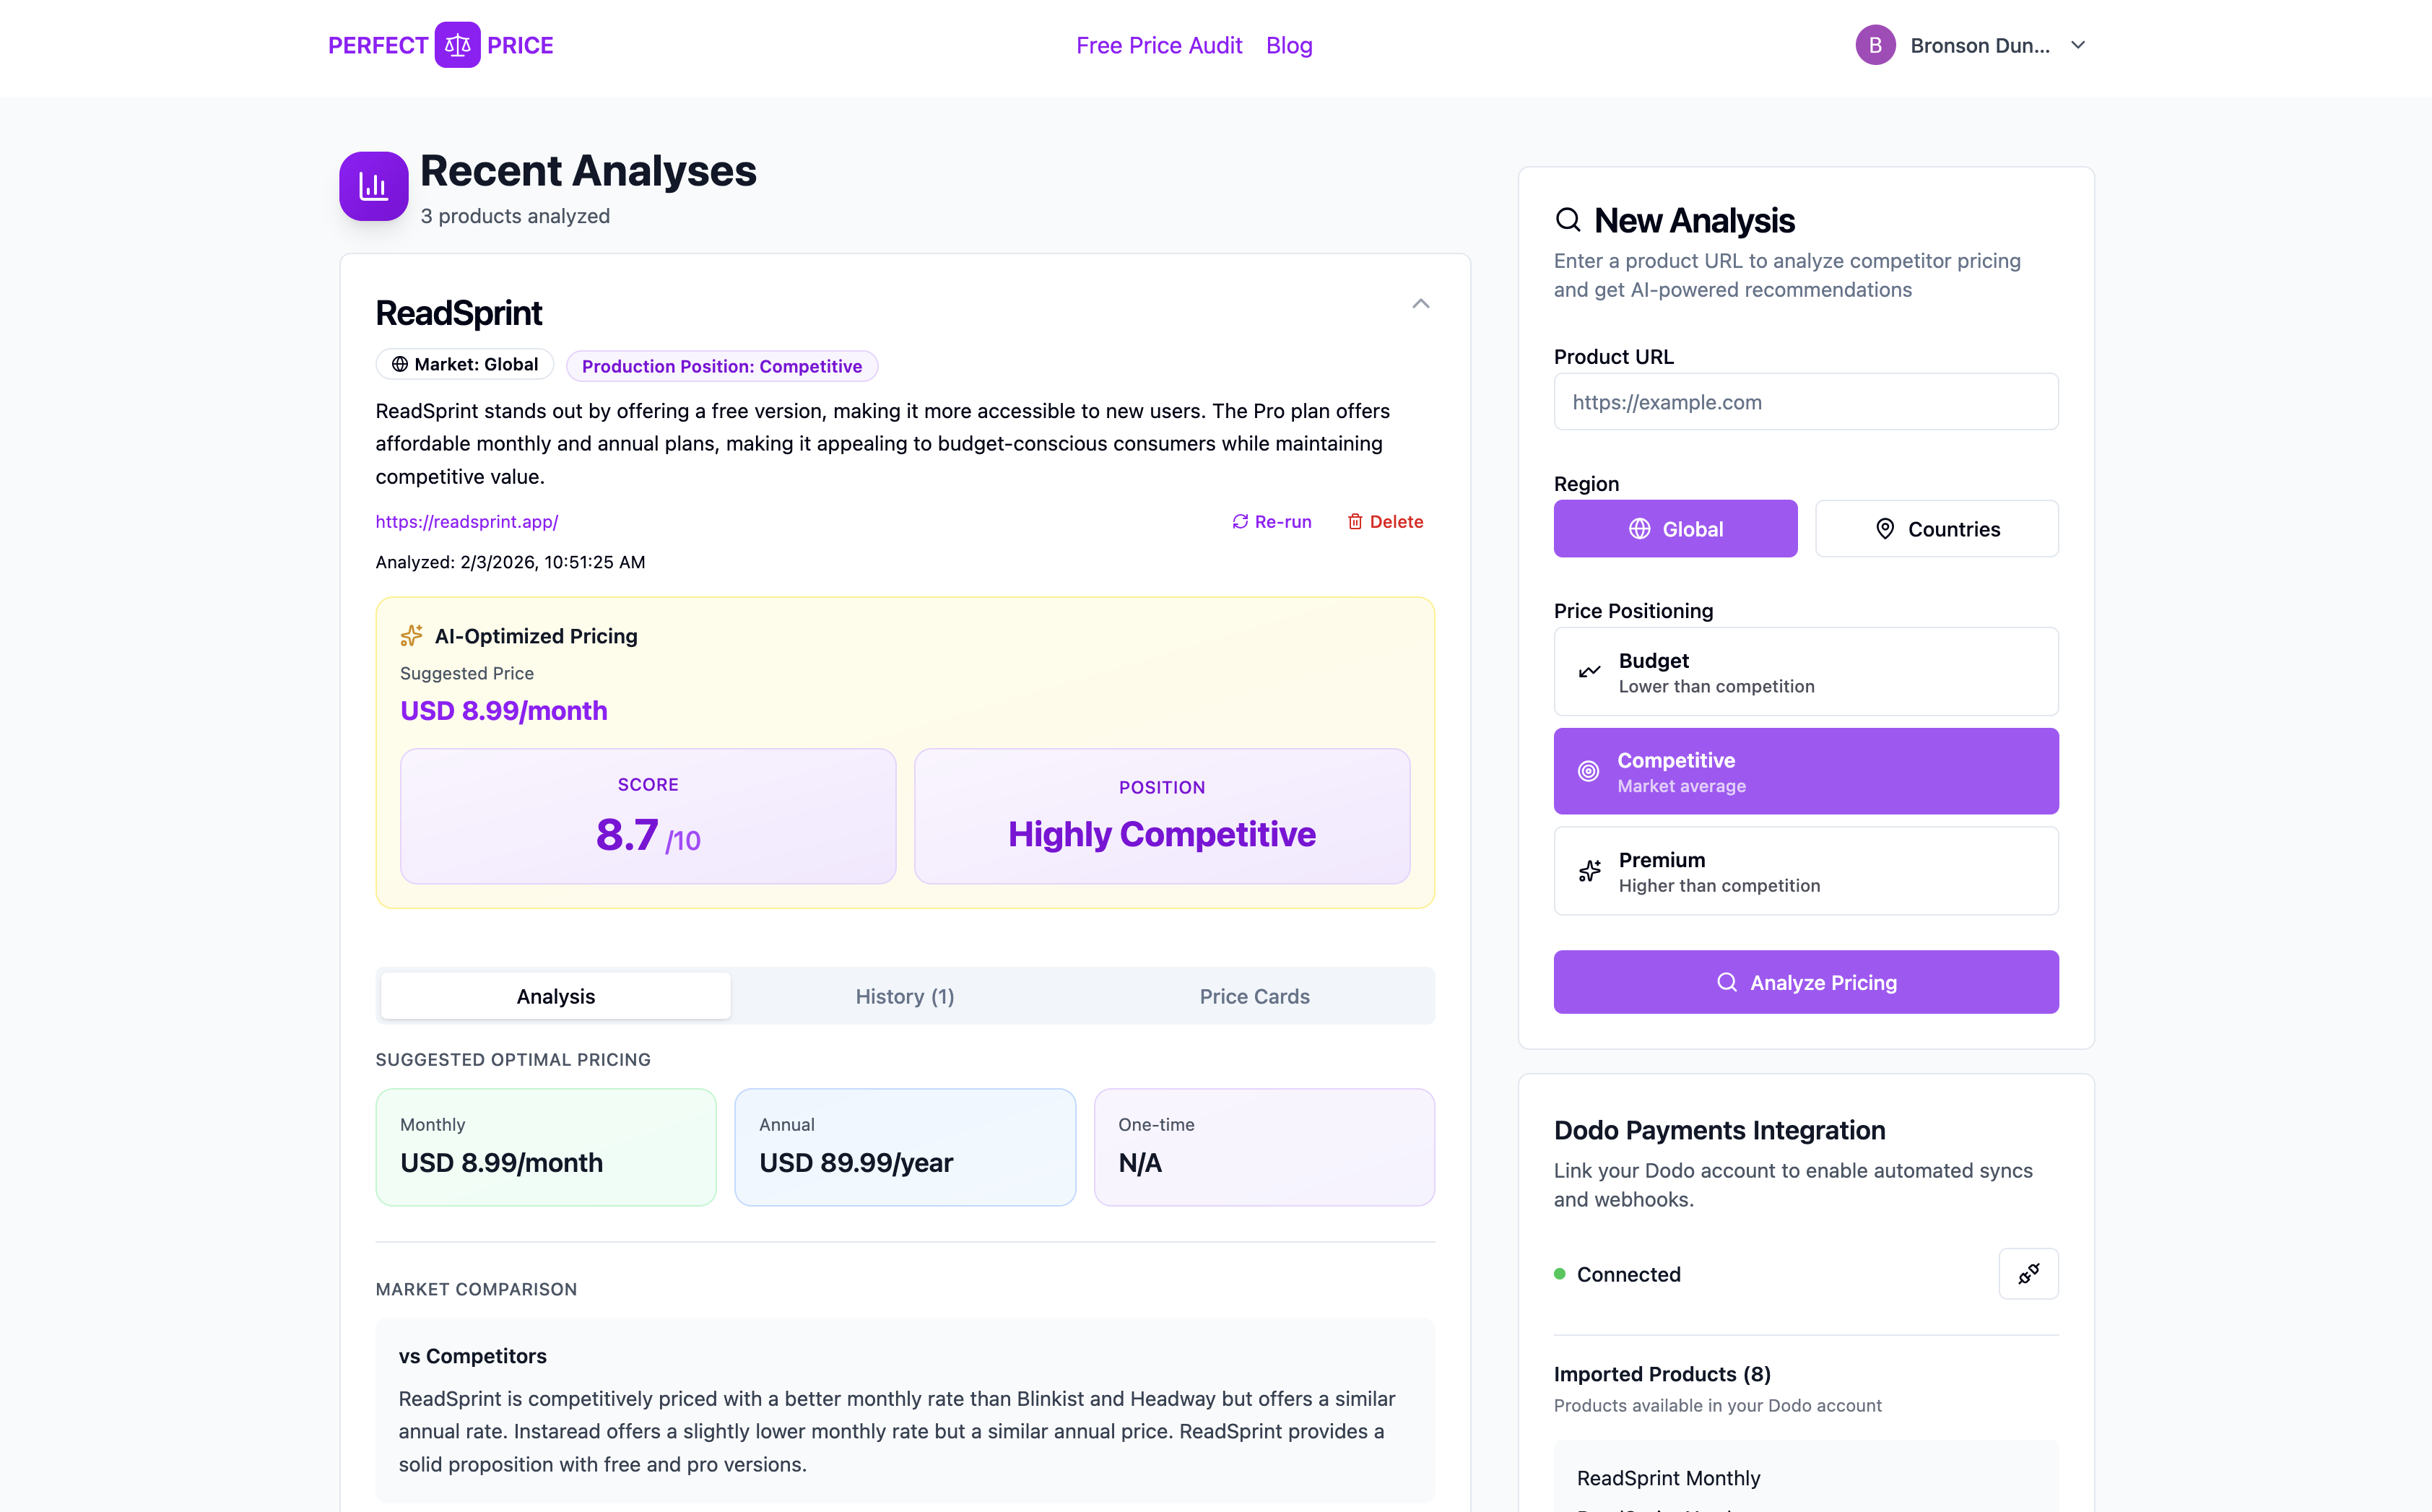2432x1512 pixels.
Task: Choose Countries instead of Global region
Action: pyautogui.click(x=1936, y=529)
